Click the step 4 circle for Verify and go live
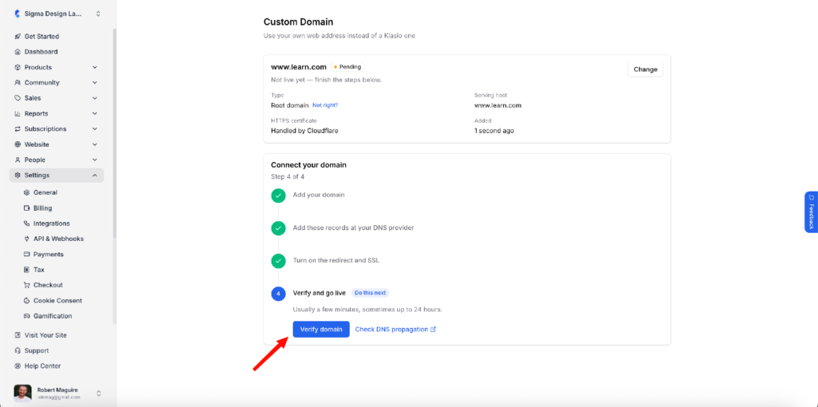 tap(279, 294)
